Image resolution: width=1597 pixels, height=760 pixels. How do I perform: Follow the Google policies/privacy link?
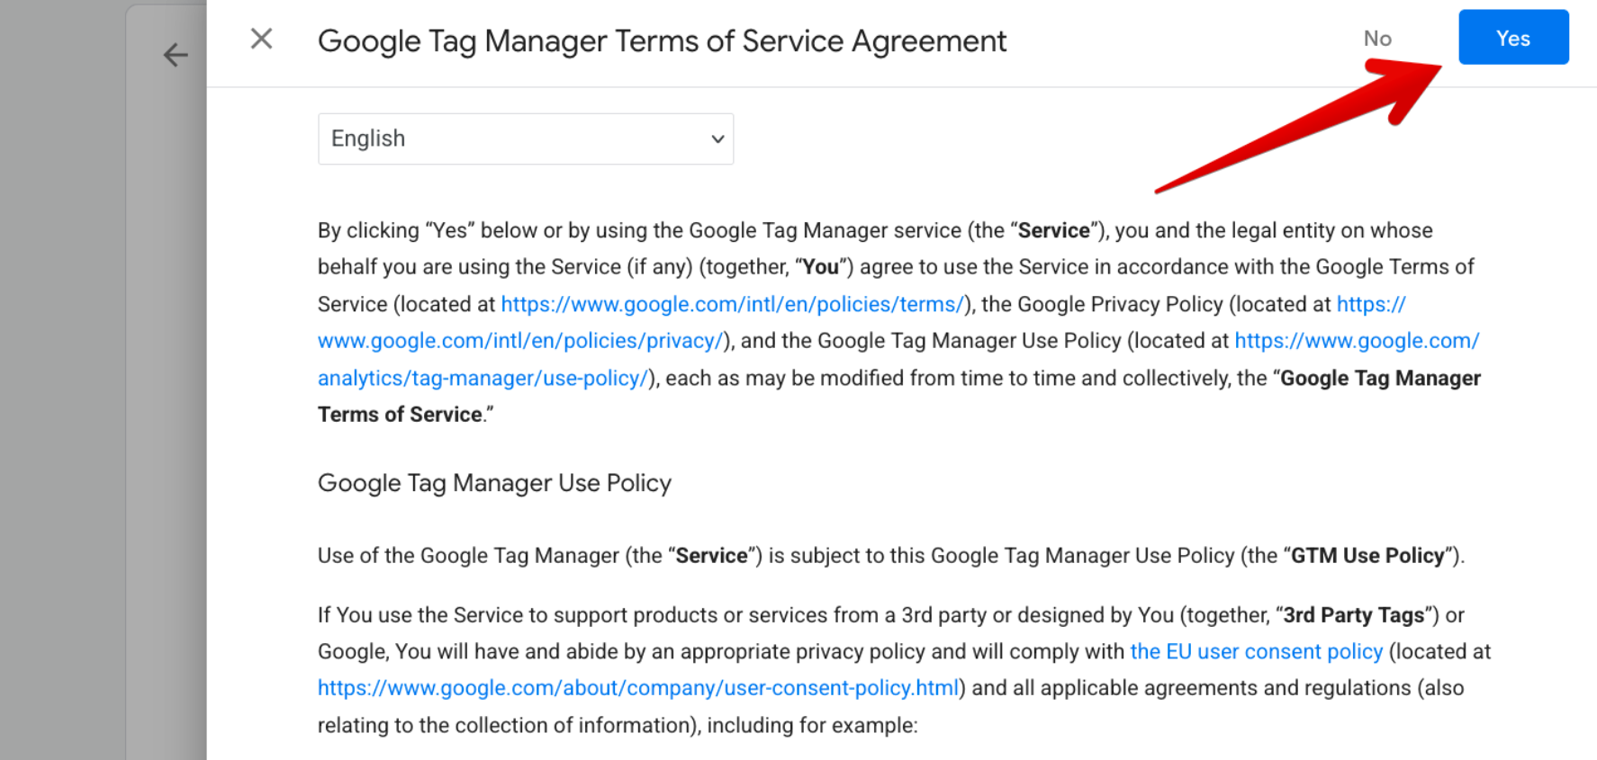520,341
